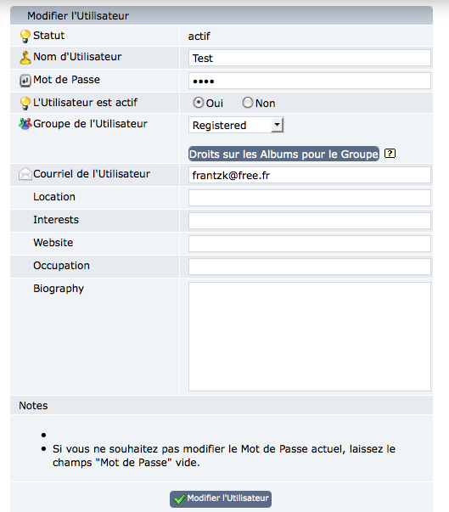Click Droits sur les Albums pour le Groupe

(x=283, y=154)
